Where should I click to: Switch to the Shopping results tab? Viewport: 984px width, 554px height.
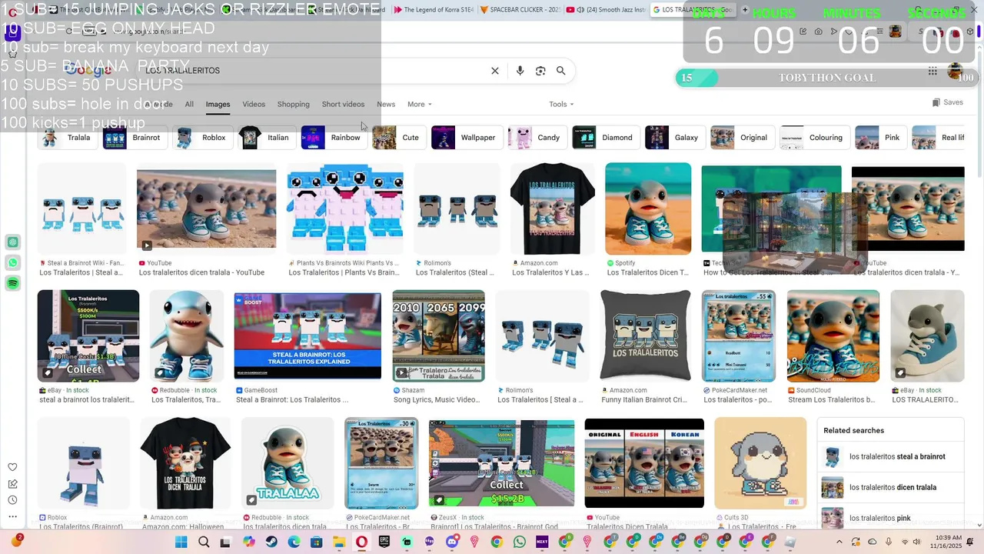tap(294, 105)
